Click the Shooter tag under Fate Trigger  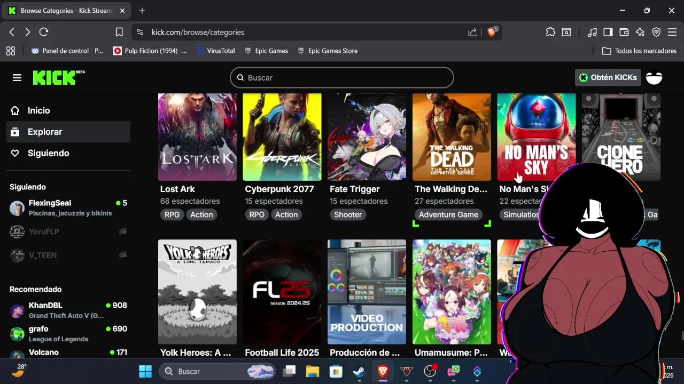point(348,214)
